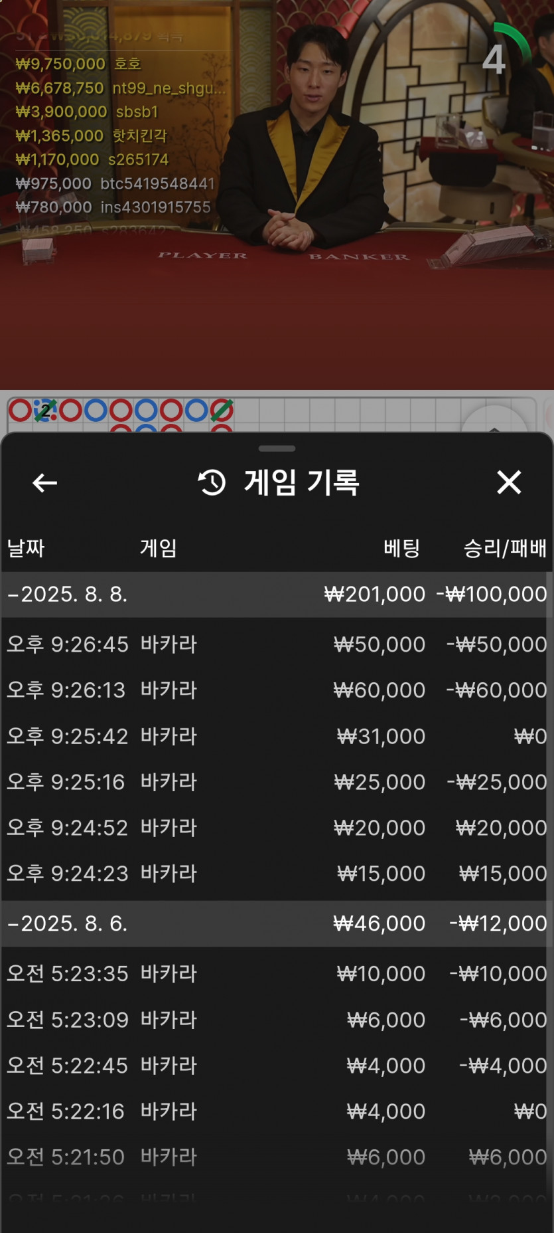The height and width of the screenshot is (1233, 554).
Task: Open the 오후 9:24:52 winning ₩20,000 record
Action: click(x=277, y=827)
